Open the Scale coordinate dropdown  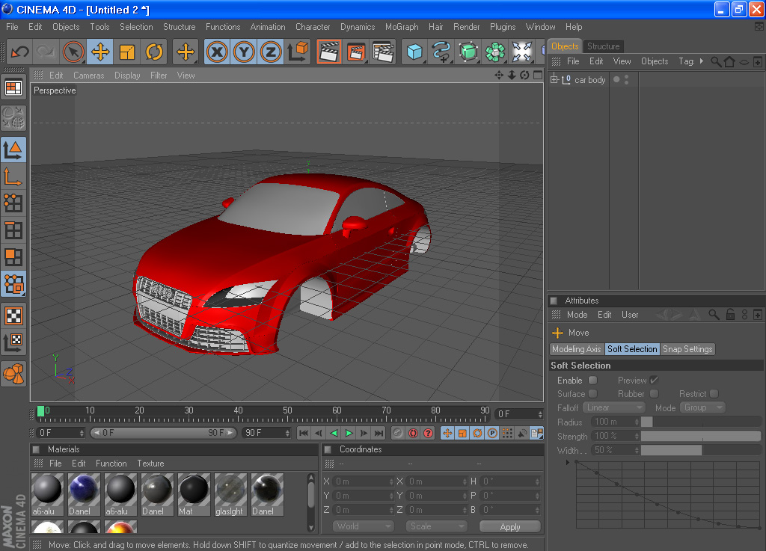point(436,526)
